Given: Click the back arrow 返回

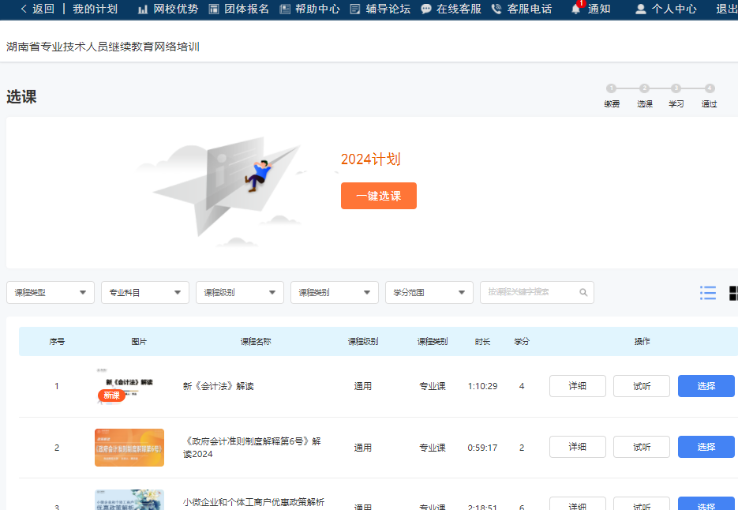Looking at the screenshot, I should click(37, 9).
